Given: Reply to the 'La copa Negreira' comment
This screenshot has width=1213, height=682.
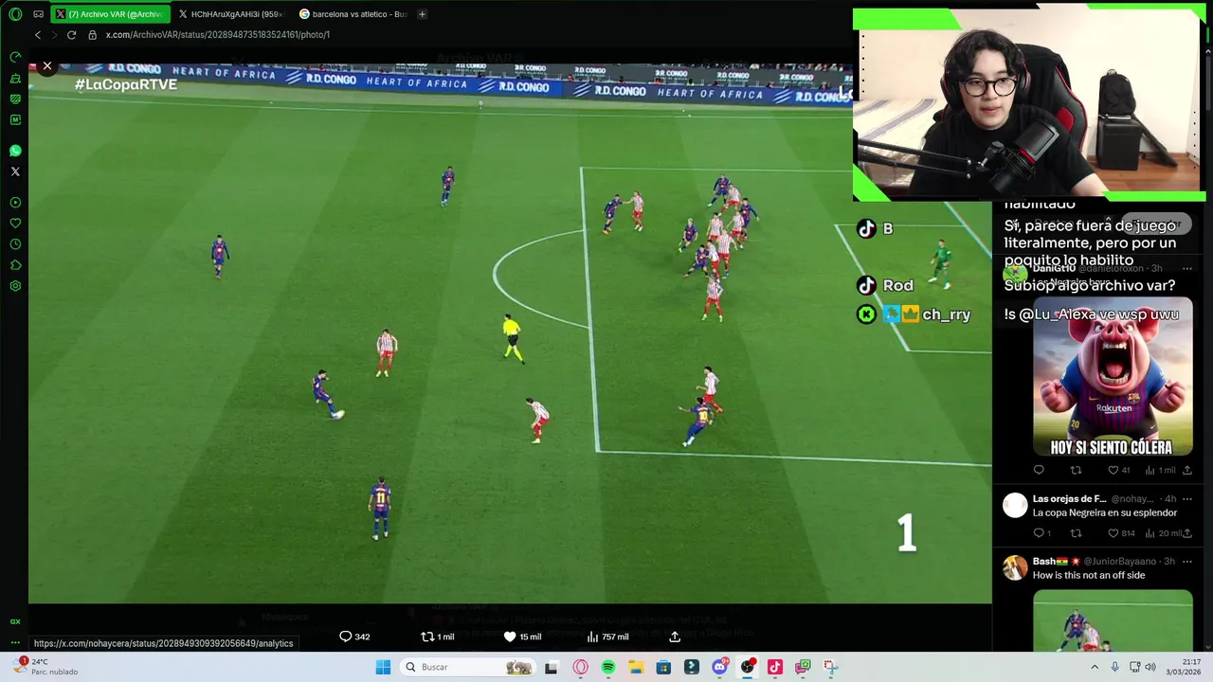Looking at the screenshot, I should 1041,533.
